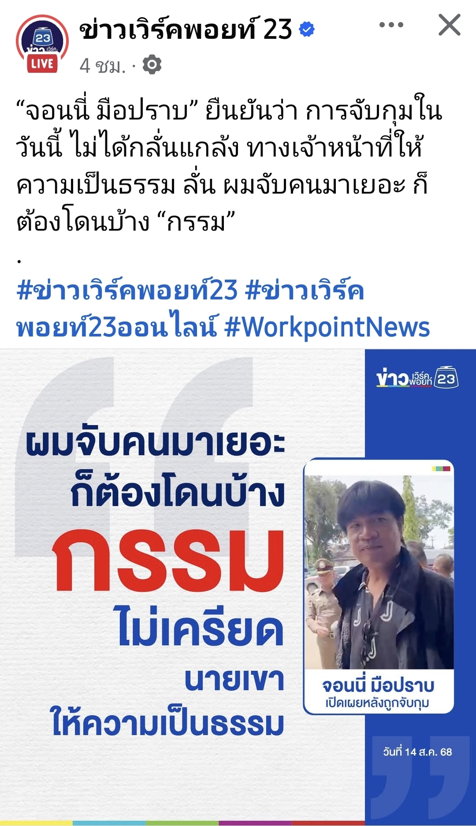Tap the big red กรรม headline

pos(168,561)
